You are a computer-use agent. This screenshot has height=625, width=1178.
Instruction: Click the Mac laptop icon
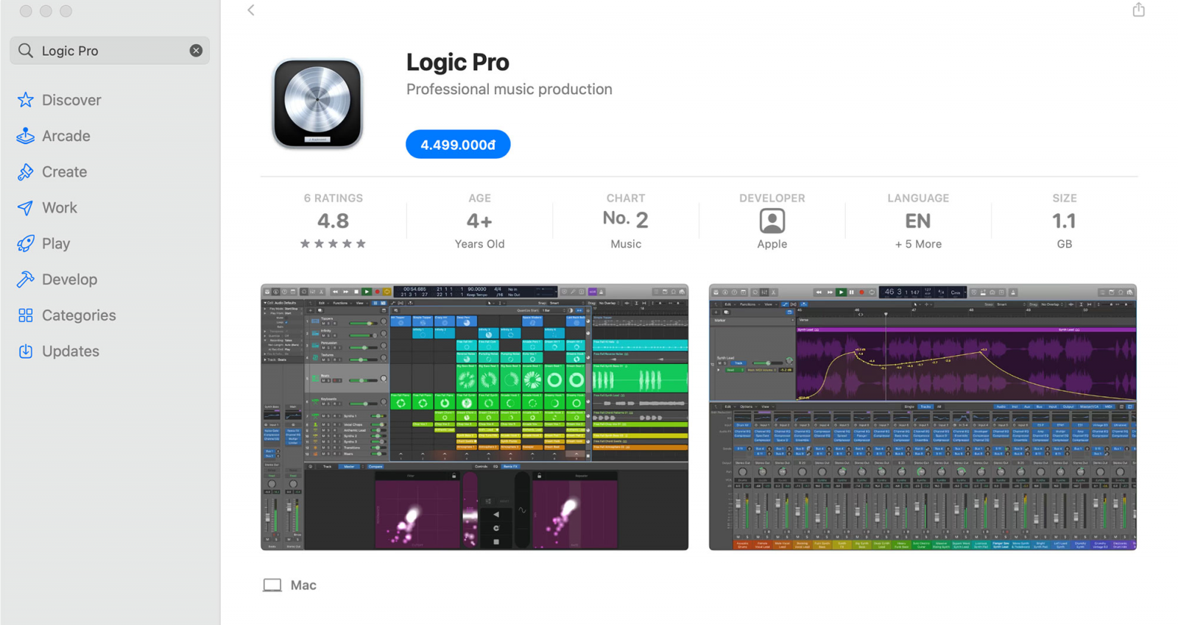pyautogui.click(x=272, y=585)
